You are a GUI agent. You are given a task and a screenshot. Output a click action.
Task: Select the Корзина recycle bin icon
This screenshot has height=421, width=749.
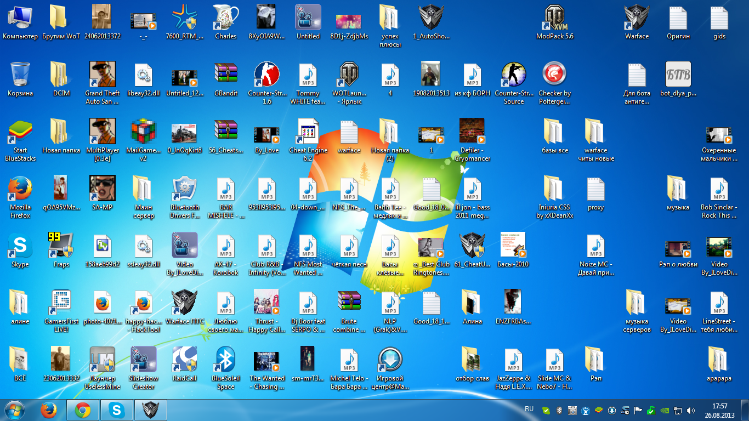pyautogui.click(x=20, y=75)
